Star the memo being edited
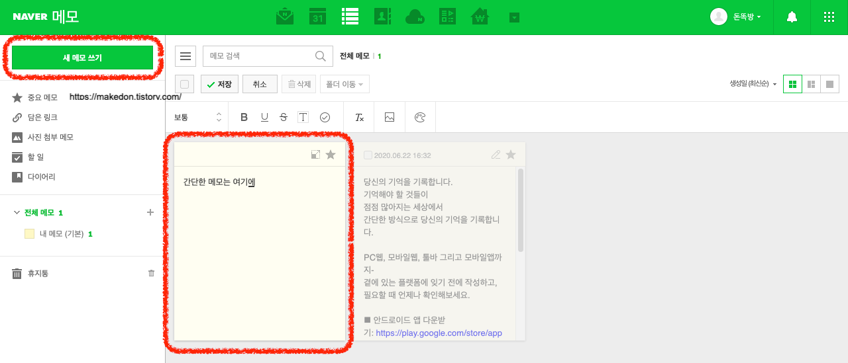 [x=331, y=155]
